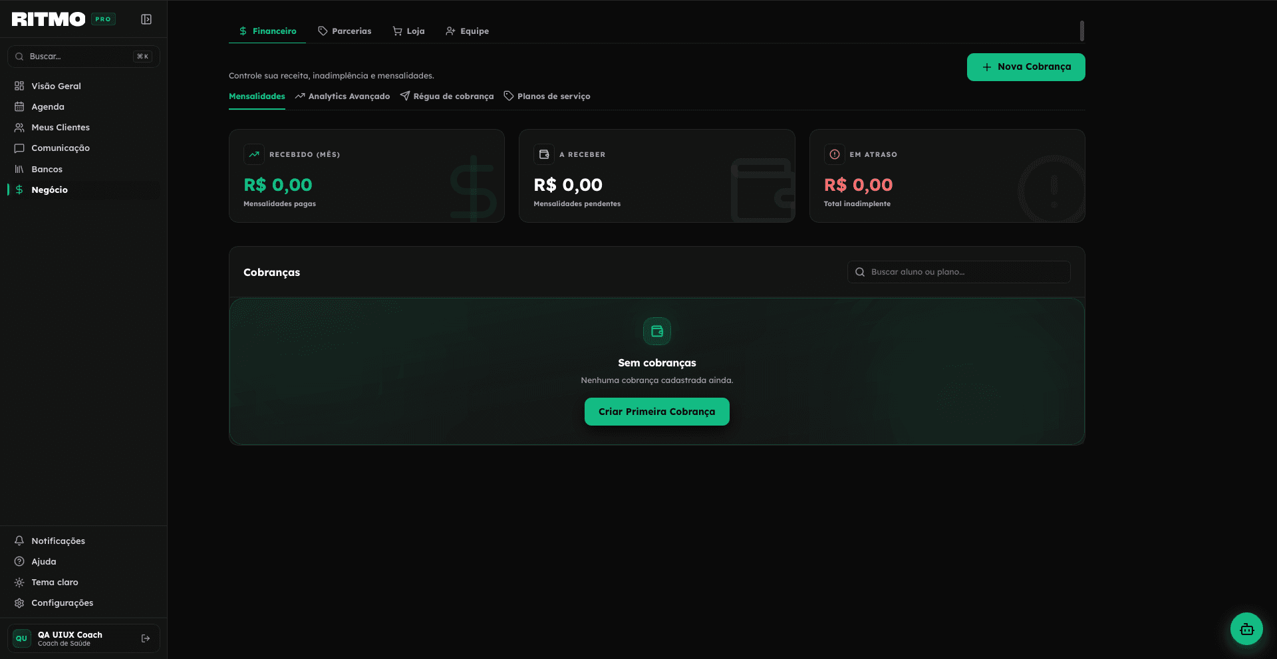Click the Visão Geral grid icon

19,86
